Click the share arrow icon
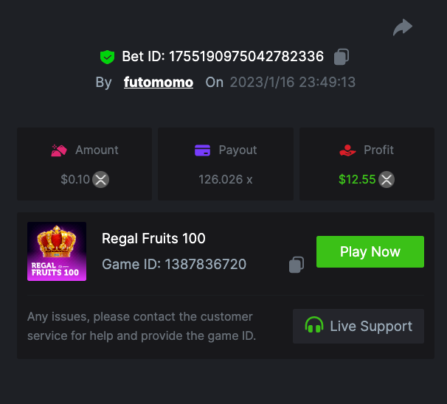Viewport: 447px width, 404px height. point(402,28)
